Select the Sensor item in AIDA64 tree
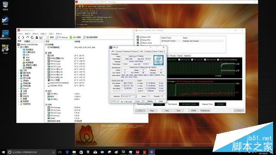 point(27,68)
